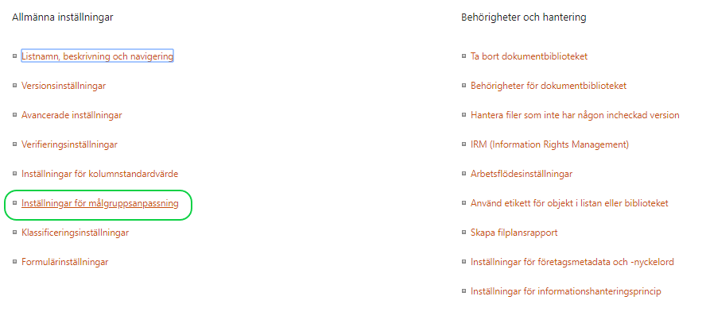This screenshot has width=706, height=327.
Task: Go to Versionsinställningar
Action: pyautogui.click(x=64, y=86)
